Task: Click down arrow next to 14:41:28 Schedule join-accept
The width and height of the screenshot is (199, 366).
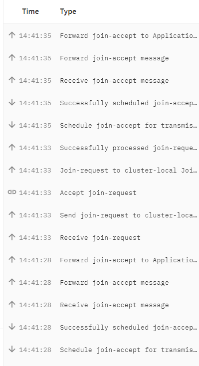Action: [x=12, y=349]
